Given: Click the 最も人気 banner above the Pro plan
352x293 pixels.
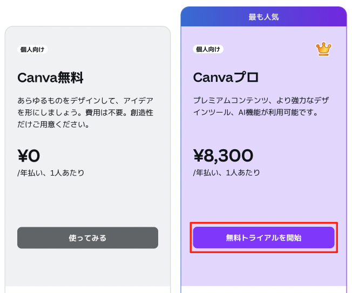Looking at the screenshot, I should 263,17.
